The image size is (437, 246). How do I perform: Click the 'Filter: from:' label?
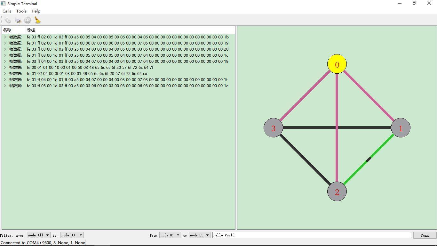coord(12,235)
